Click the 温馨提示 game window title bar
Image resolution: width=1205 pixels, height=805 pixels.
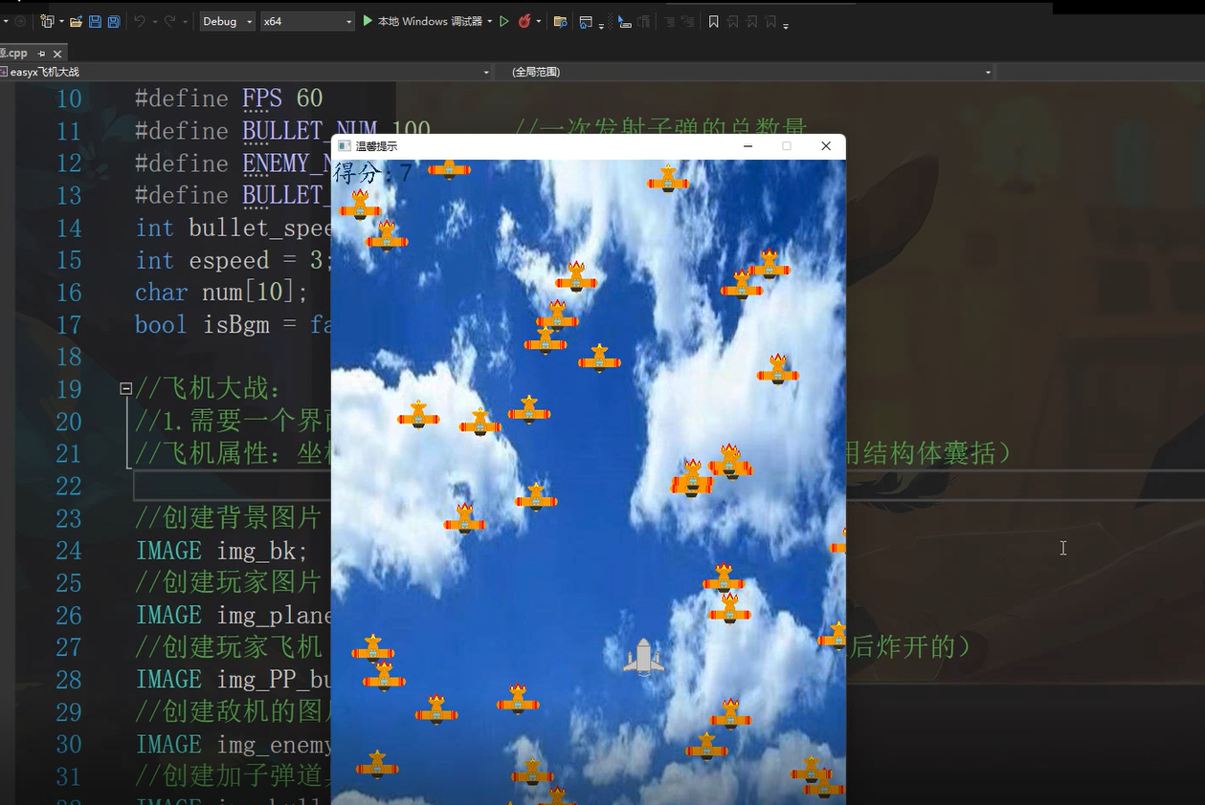526,145
